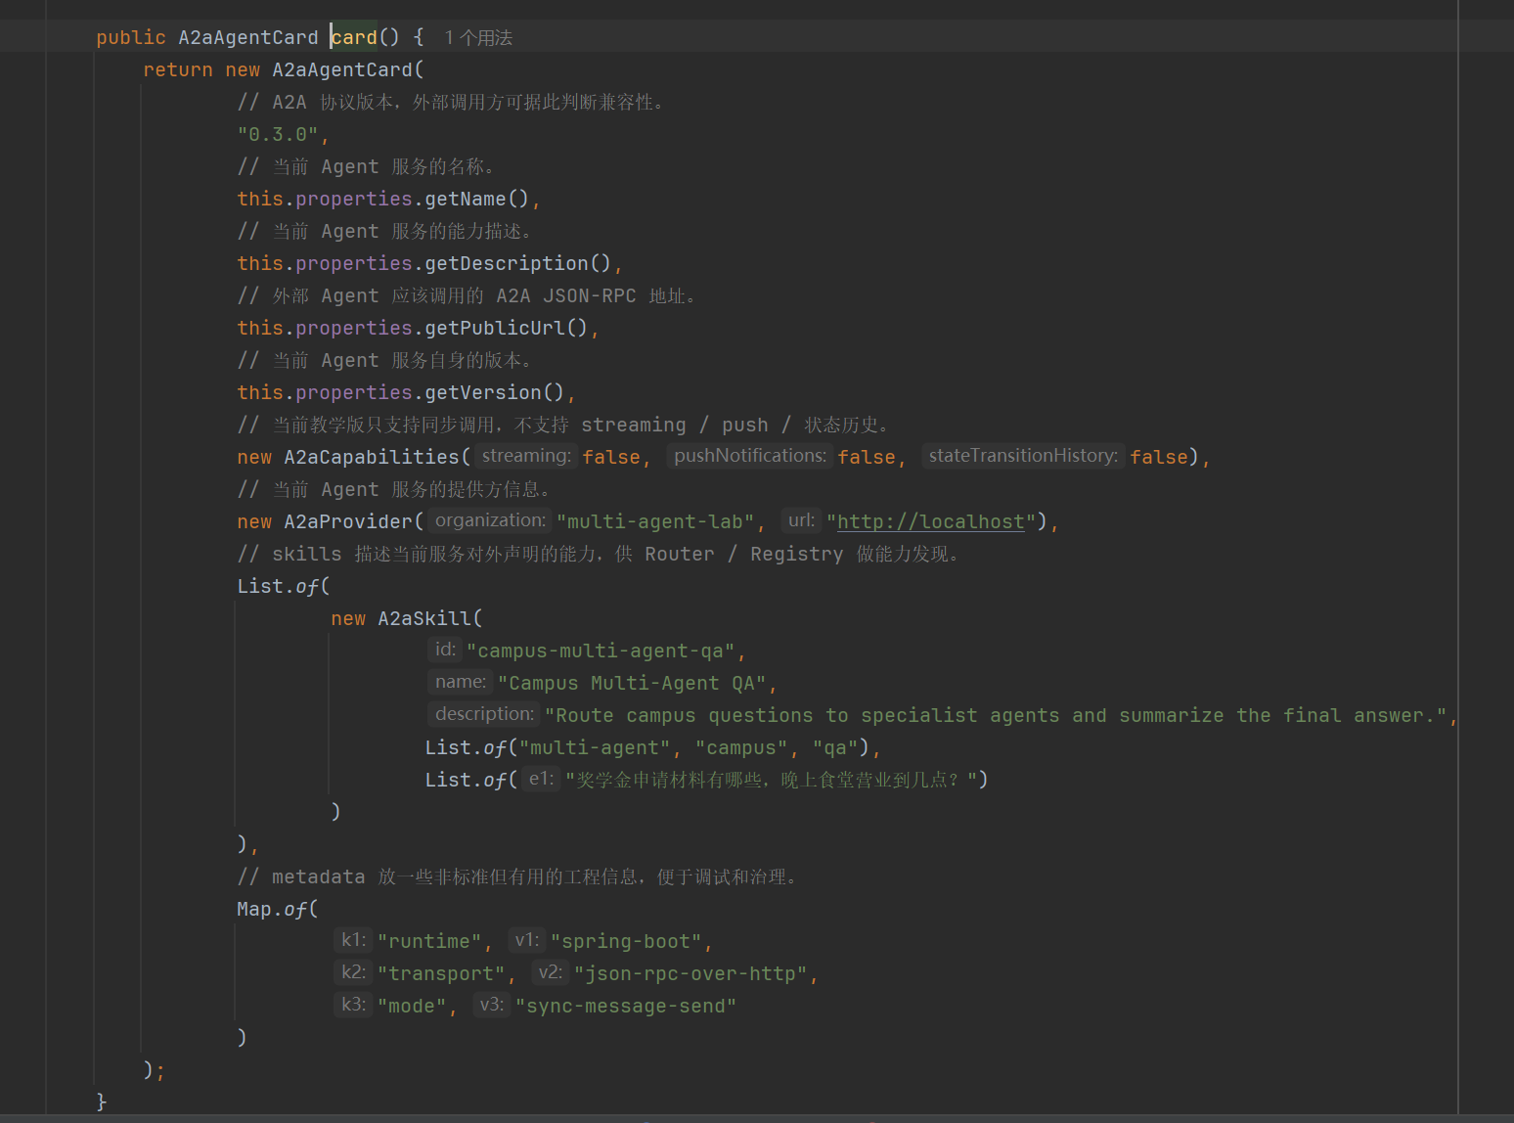Click the streaming: parameter hint

click(526, 456)
